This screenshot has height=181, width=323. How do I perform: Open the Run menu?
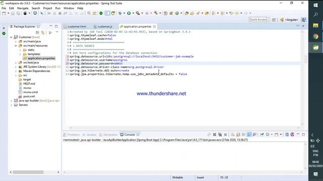(58, 8)
